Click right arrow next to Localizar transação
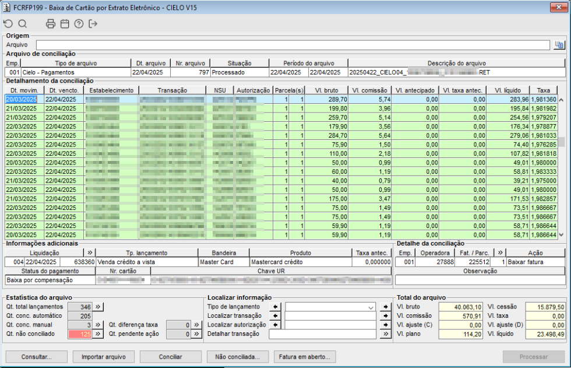 click(385, 316)
